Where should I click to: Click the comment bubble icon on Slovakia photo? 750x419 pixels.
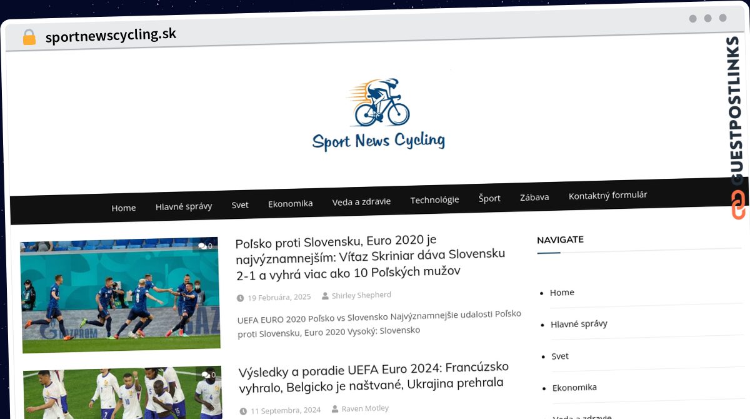point(202,246)
